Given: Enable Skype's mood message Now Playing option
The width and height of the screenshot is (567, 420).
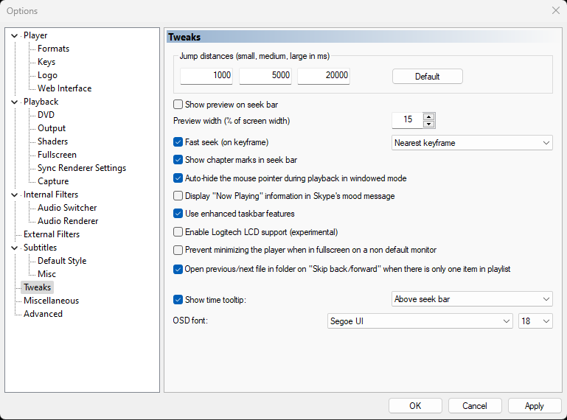Looking at the screenshot, I should coord(178,196).
